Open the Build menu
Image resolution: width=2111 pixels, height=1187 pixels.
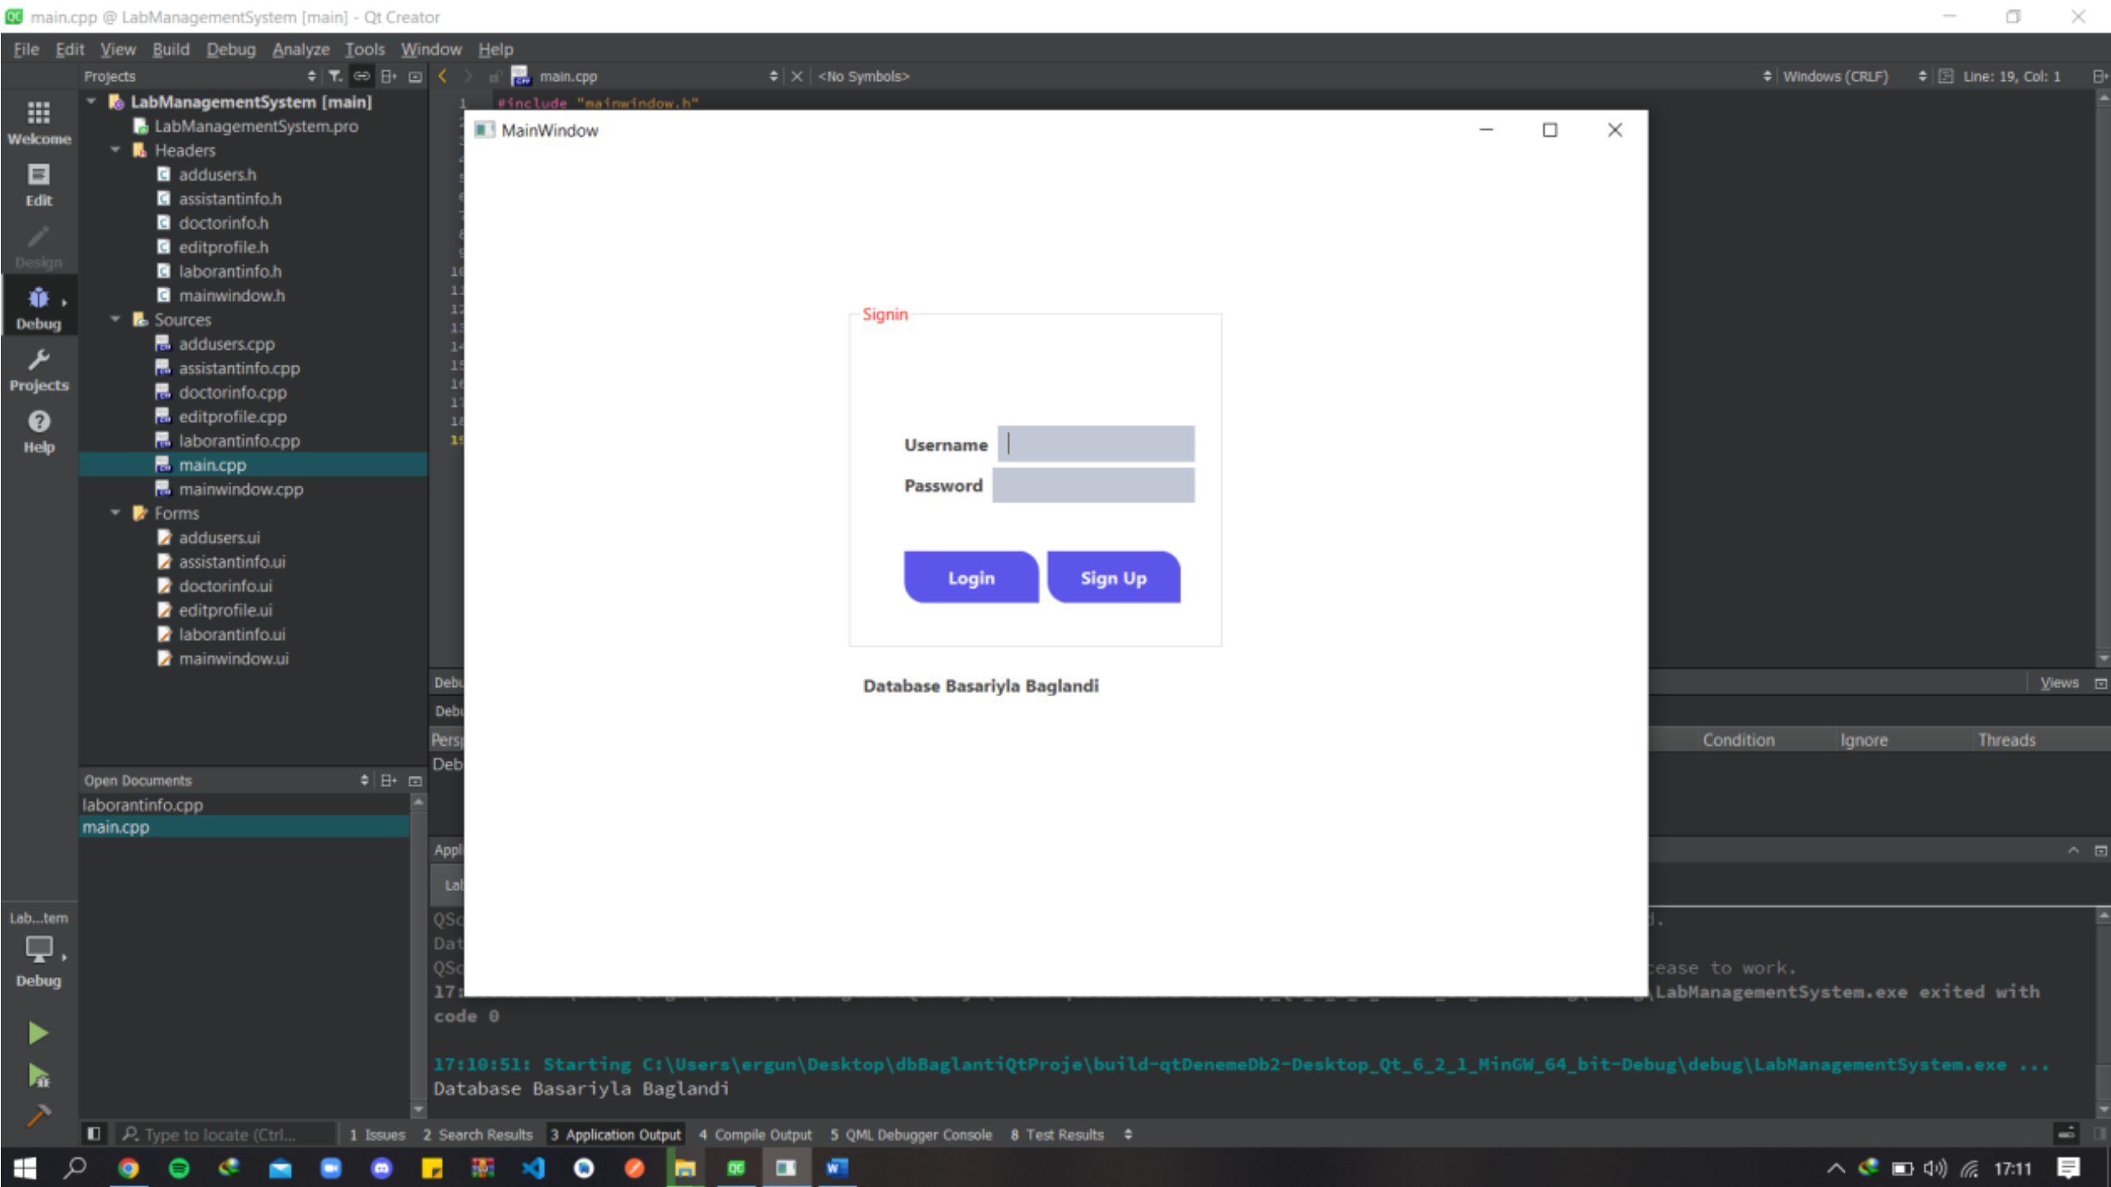pyautogui.click(x=171, y=49)
